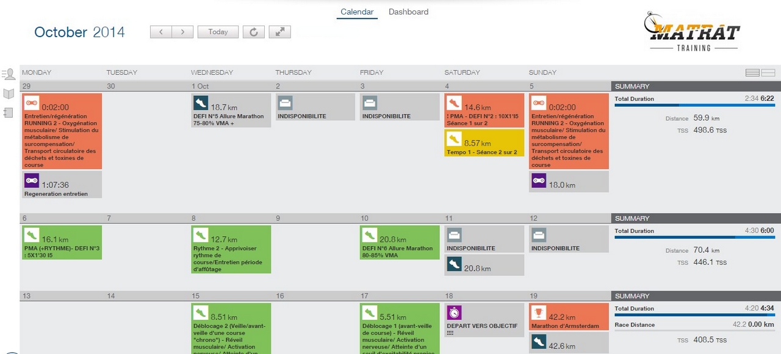This screenshot has width=781, height=354.
Task: Click the refresh icon next to Today
Action: pyautogui.click(x=253, y=32)
